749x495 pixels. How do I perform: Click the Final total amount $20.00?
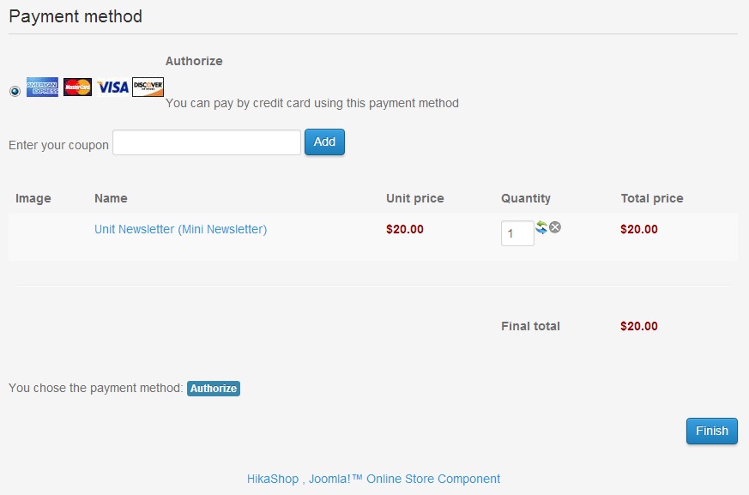(639, 326)
